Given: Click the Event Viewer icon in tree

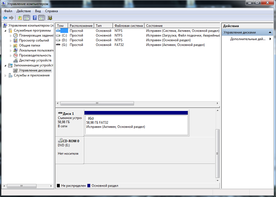Looking at the screenshot, I should (x=16, y=40).
